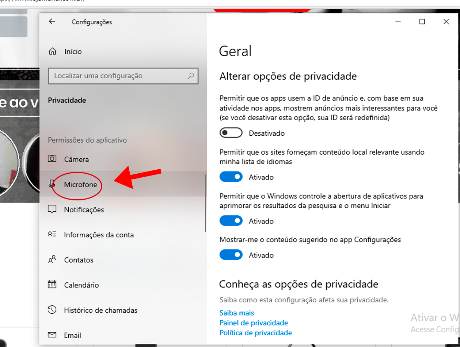460x347 pixels.
Task: Click the Histórico de chamadas clock icon
Action: 52,310
